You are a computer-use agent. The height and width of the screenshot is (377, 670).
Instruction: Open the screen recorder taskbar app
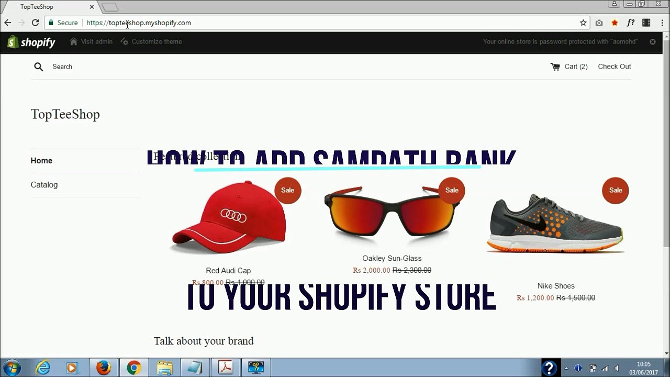256,368
